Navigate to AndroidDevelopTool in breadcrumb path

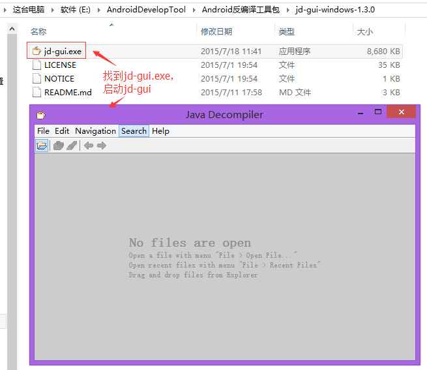click(147, 10)
